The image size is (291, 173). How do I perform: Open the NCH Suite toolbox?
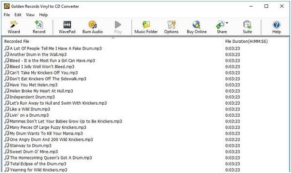[x=247, y=27]
